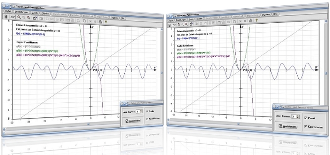Toggle the Punkt checkbox in the right dialog
This screenshot has width=330, height=155.
pos(305,118)
